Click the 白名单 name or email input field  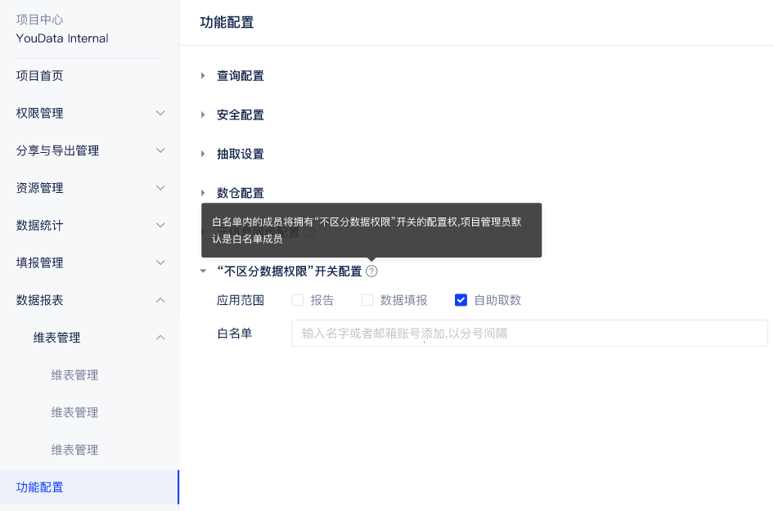point(529,334)
